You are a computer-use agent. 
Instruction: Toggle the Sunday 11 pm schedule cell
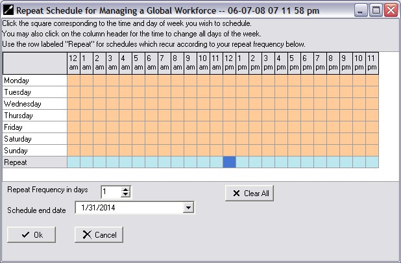point(372,151)
